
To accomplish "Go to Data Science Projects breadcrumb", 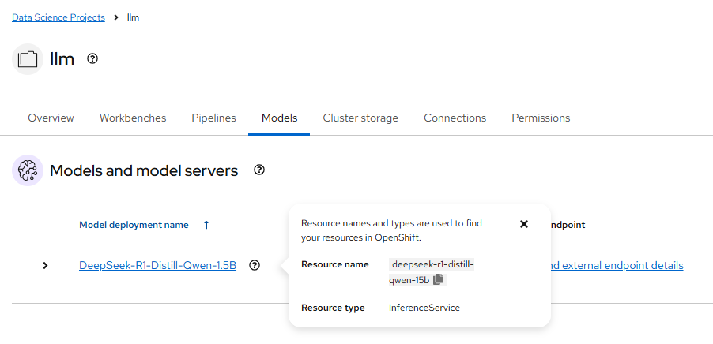I will 58,17.
